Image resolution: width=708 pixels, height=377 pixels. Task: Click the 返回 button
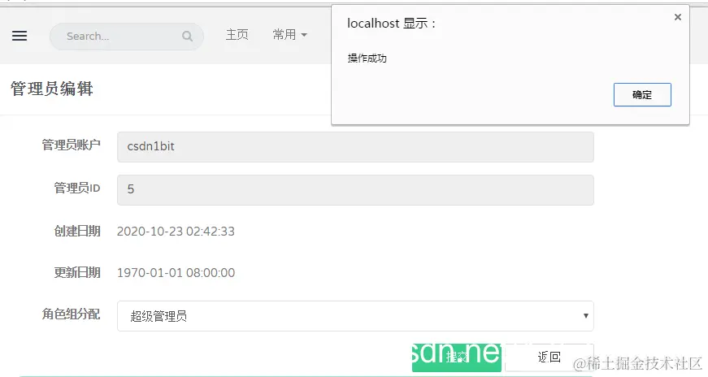(549, 357)
